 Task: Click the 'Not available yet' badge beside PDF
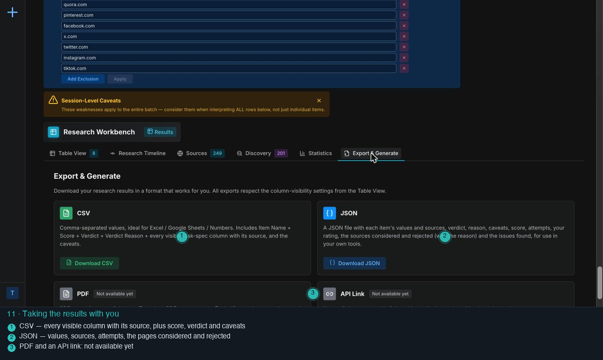(x=115, y=294)
